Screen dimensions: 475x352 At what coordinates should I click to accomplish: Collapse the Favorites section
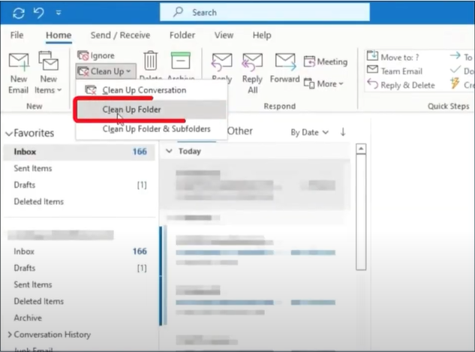point(9,134)
